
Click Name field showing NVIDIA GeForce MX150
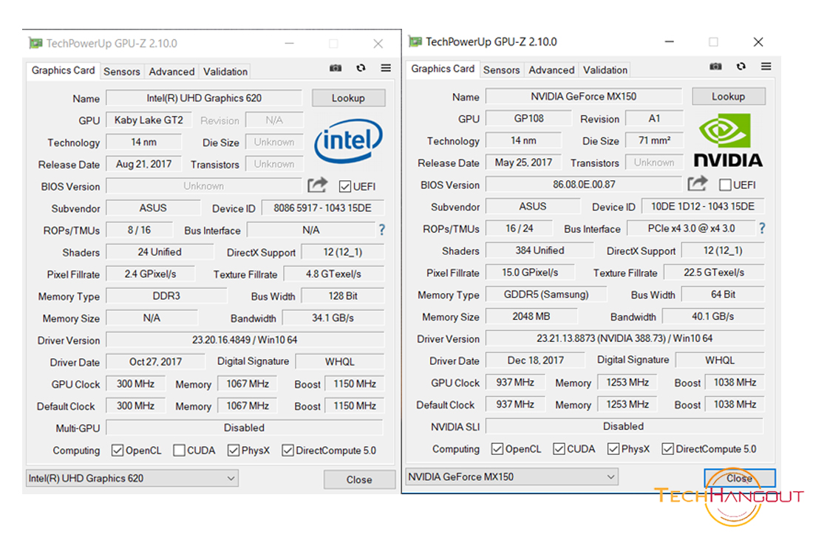[x=584, y=96]
